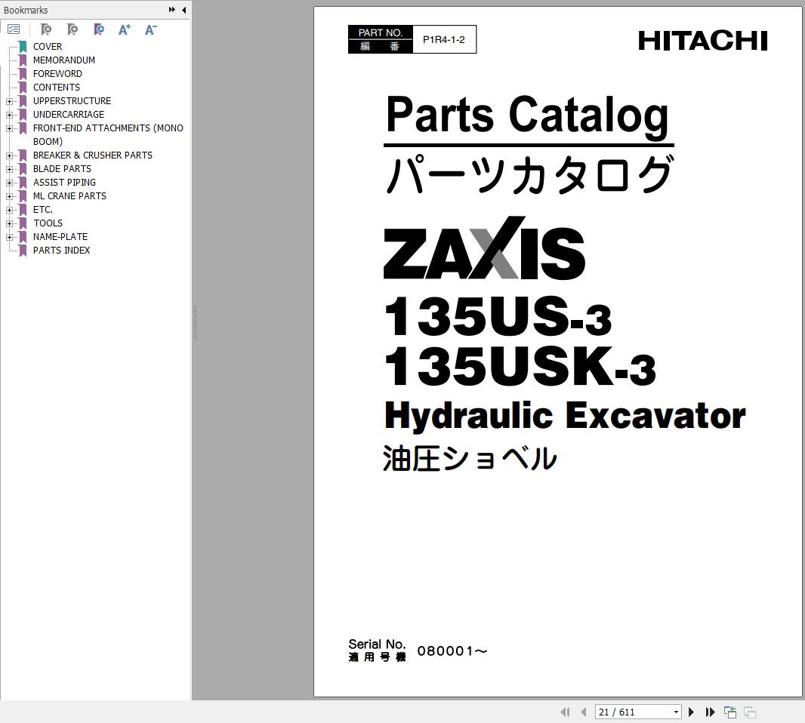Click the 135USK-3 model text

click(x=520, y=366)
